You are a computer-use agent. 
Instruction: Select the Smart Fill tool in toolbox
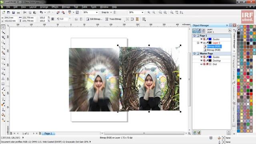pos(3,53)
